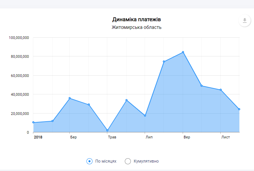Click the data point above Бер
The height and width of the screenshot is (171, 254).
pos(70,98)
